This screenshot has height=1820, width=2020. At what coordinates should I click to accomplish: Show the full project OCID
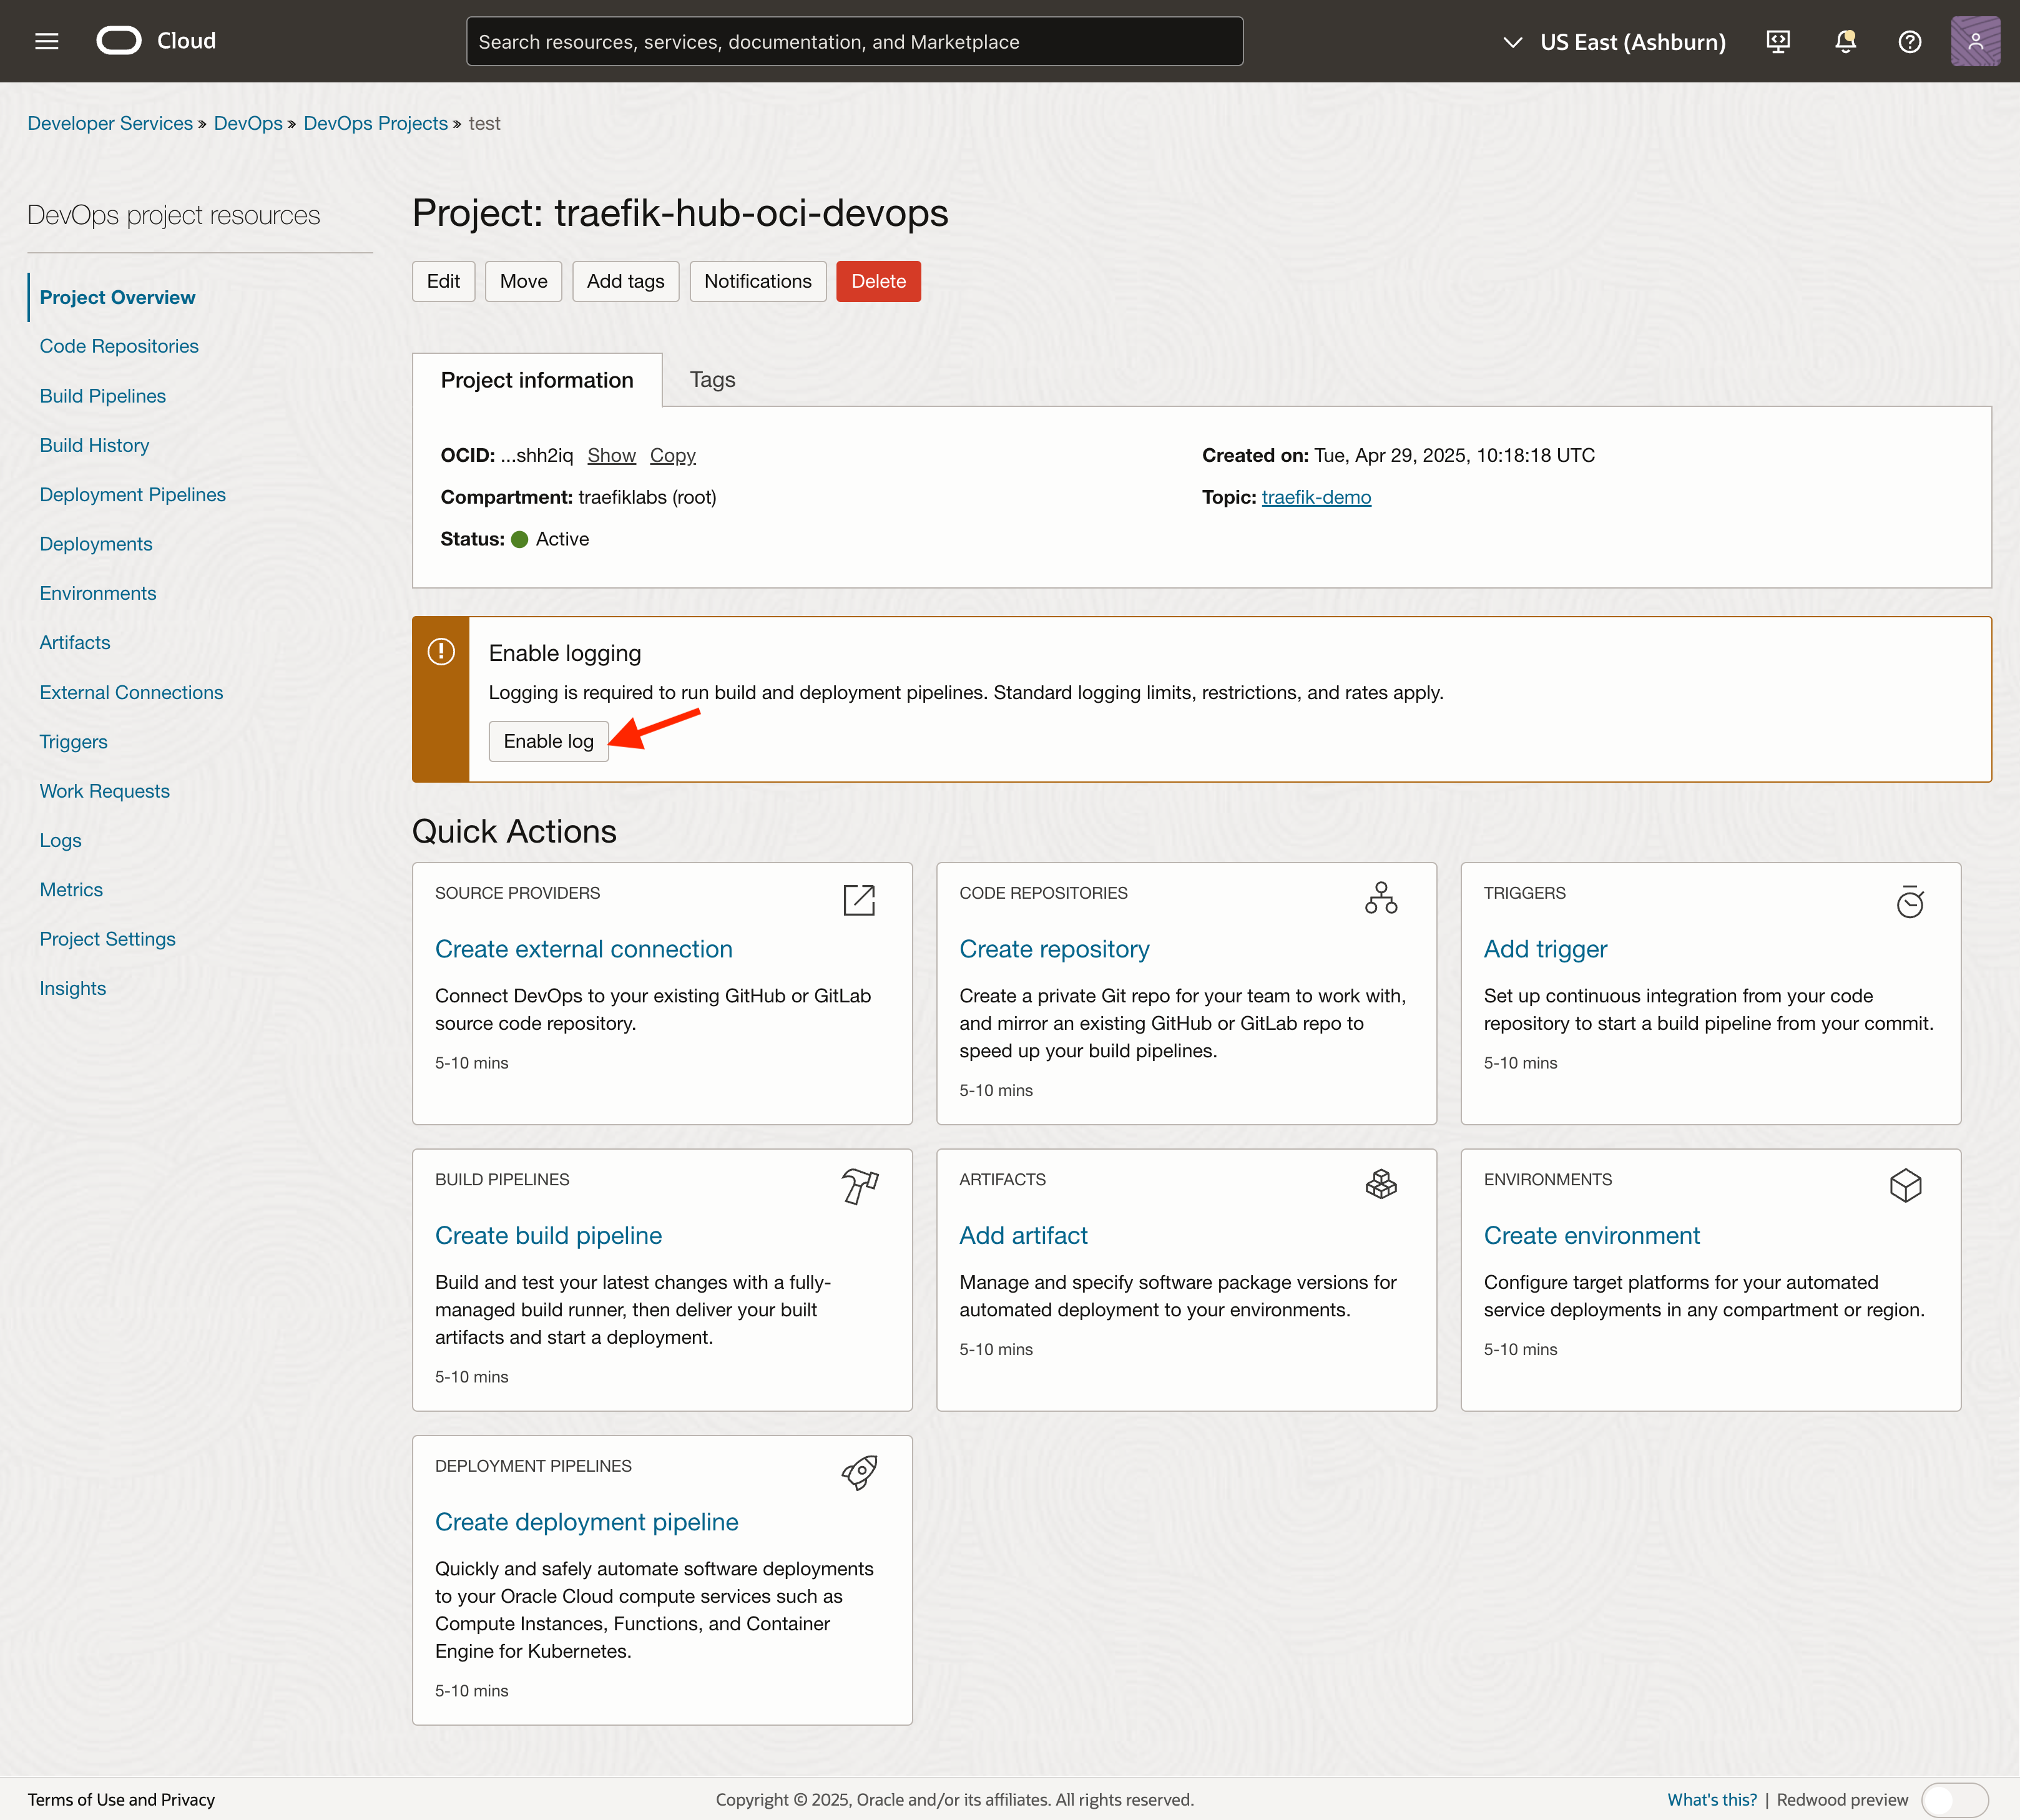tap(611, 456)
